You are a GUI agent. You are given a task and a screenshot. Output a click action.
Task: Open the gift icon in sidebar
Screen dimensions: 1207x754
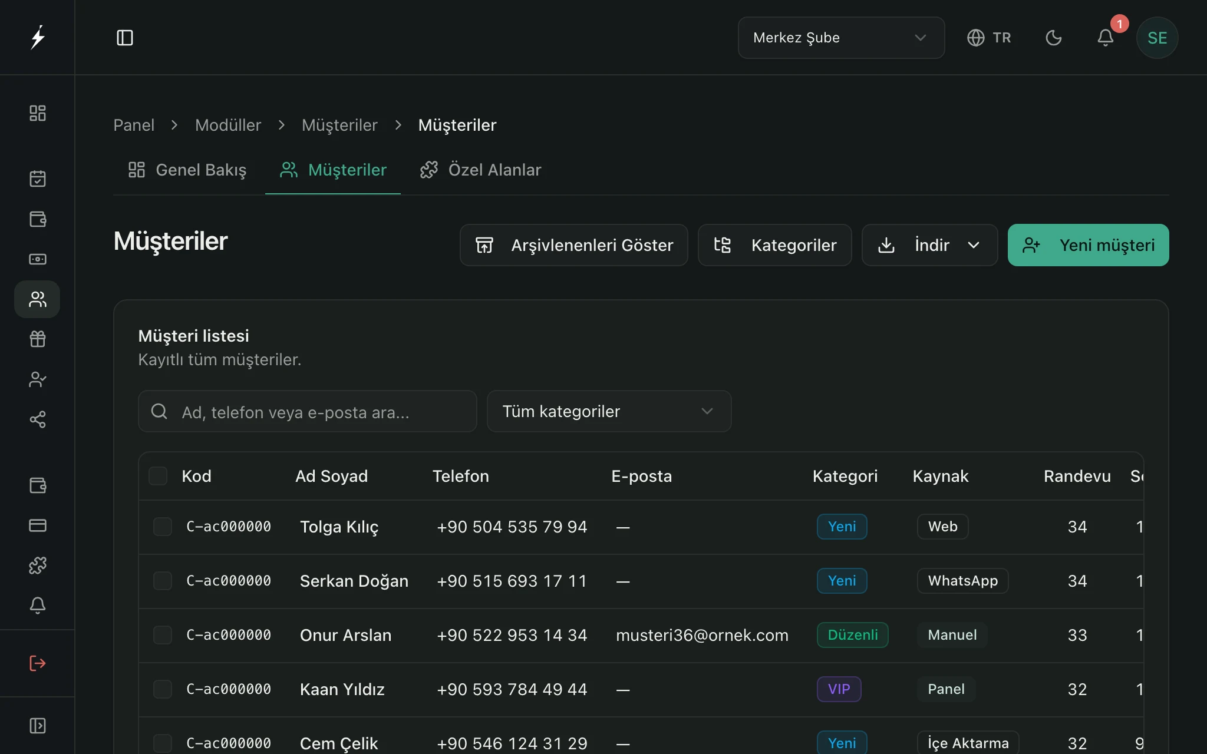point(38,339)
